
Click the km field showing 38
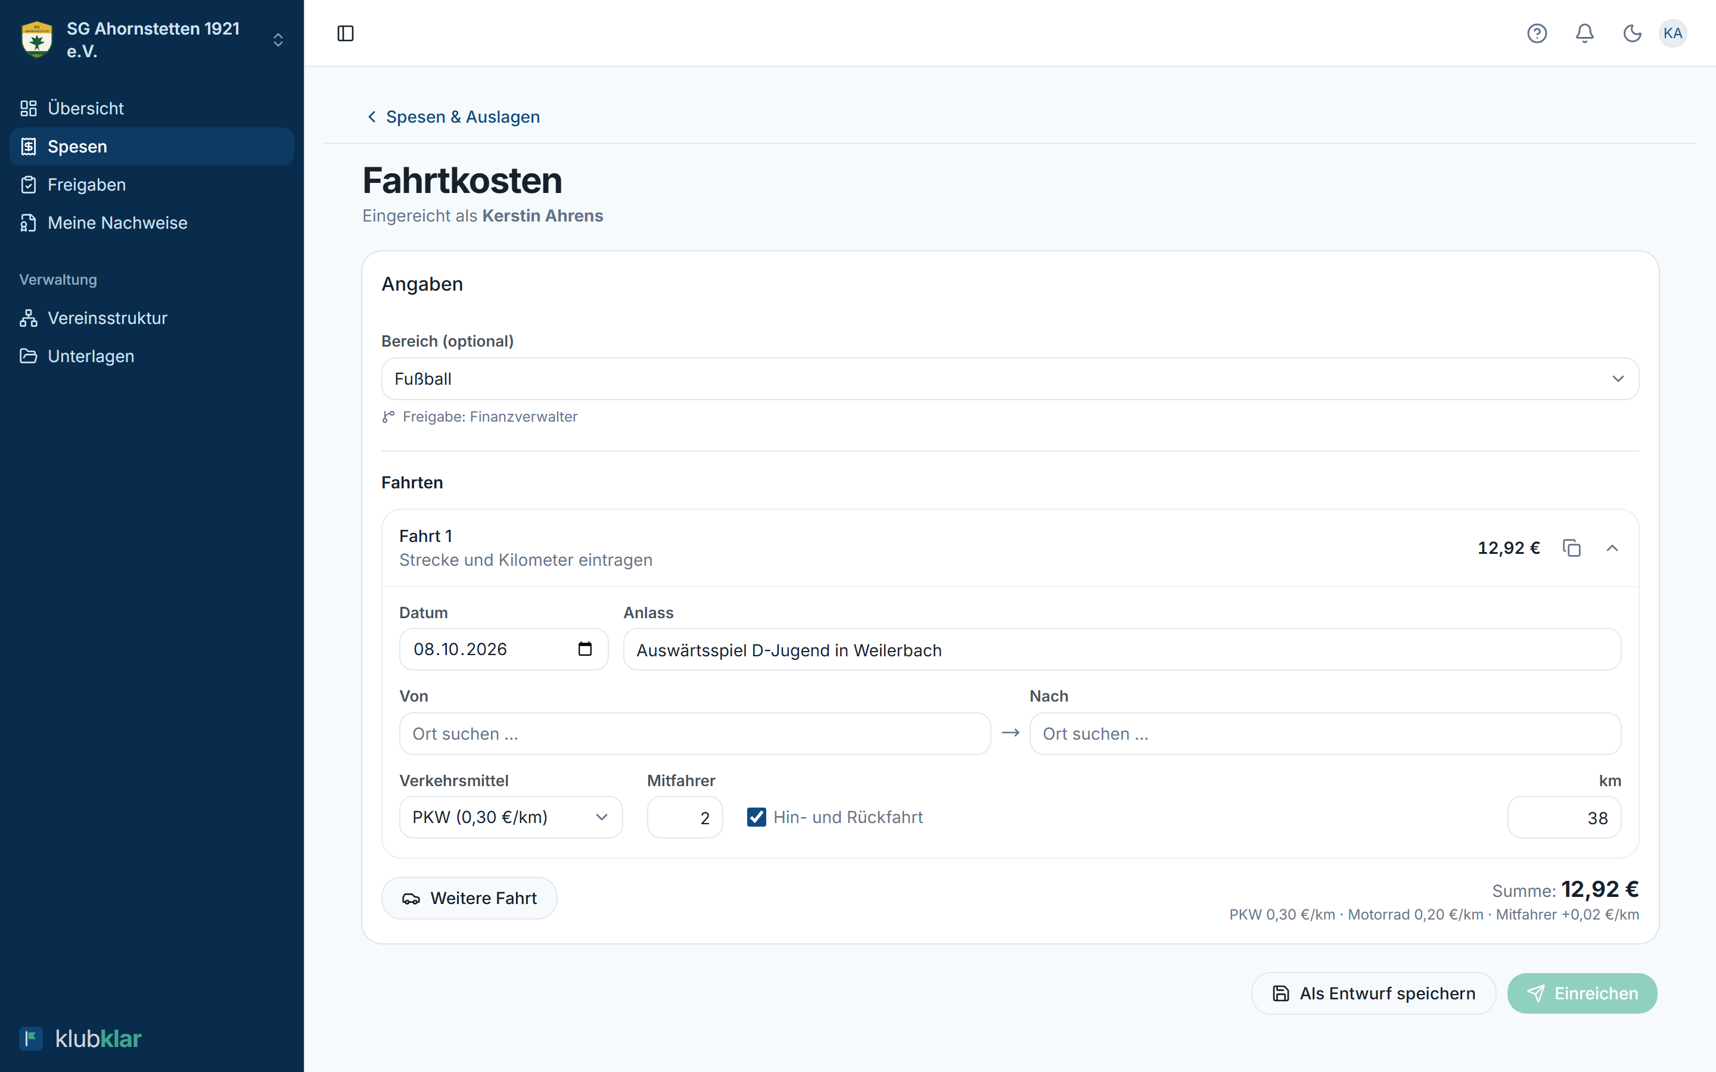(x=1563, y=818)
